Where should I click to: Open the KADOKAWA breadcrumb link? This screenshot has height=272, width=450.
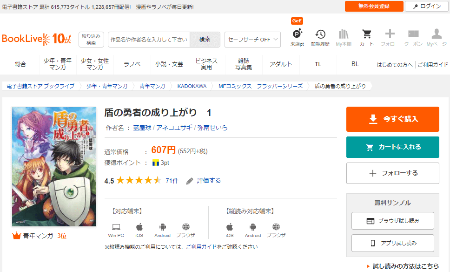pos(192,86)
